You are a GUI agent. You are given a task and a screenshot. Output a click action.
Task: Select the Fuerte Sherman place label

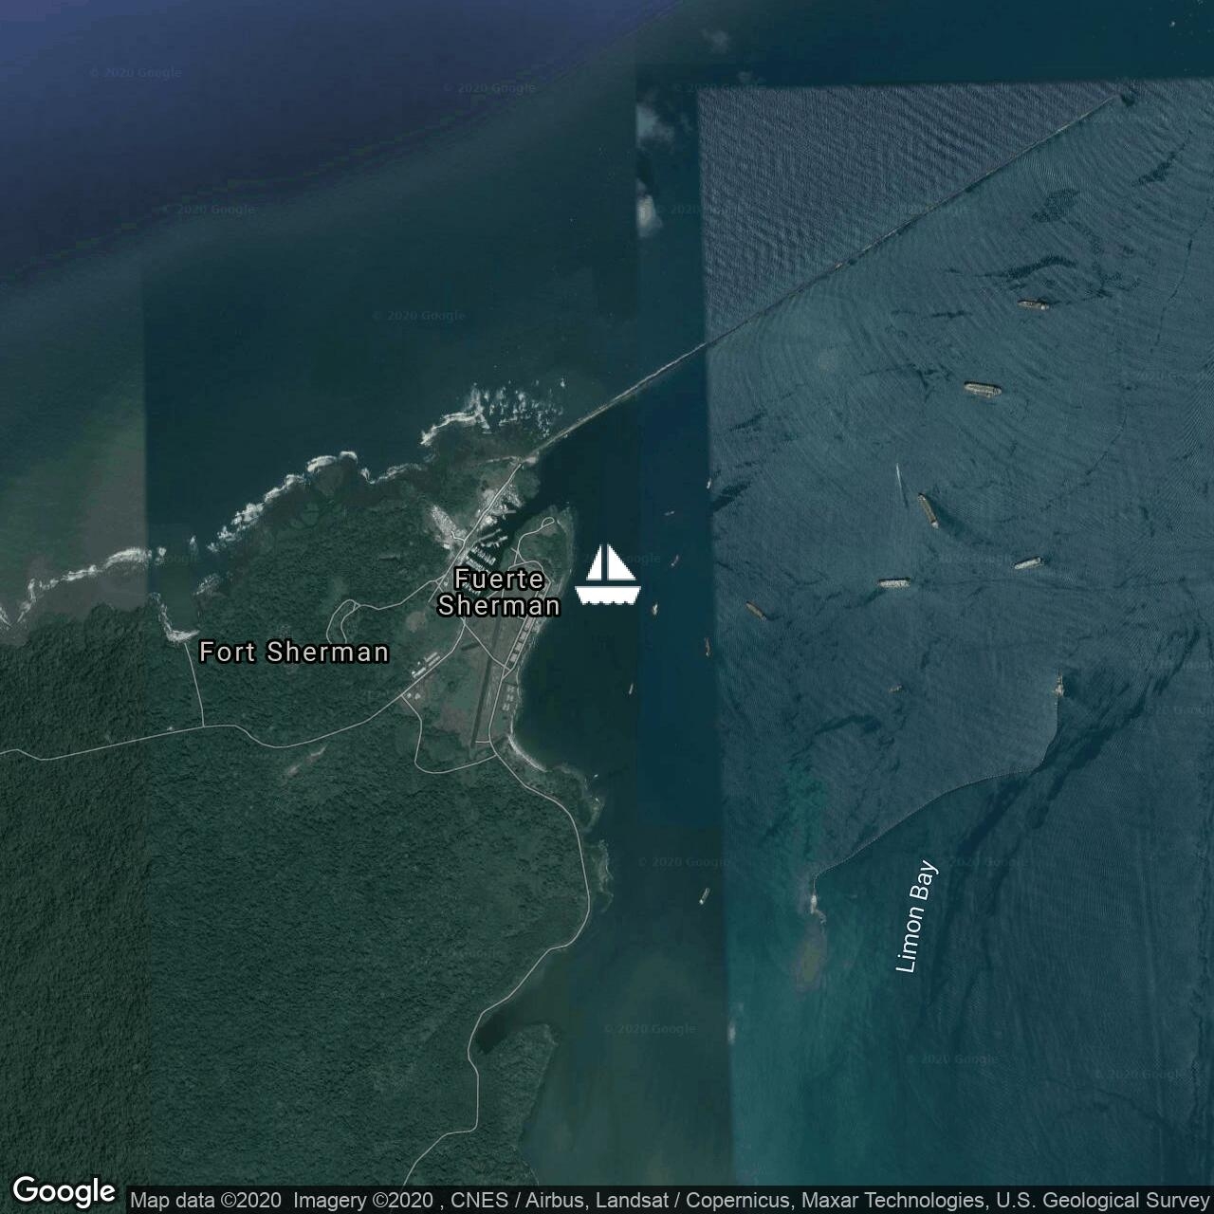(499, 592)
